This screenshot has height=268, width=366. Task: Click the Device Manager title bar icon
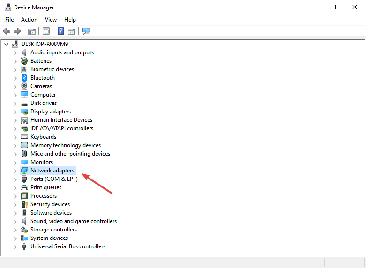tap(7, 7)
